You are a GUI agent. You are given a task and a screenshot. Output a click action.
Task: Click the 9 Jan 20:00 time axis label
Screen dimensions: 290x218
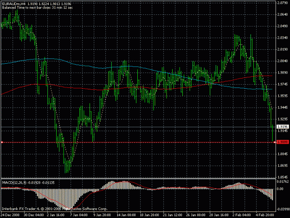[102, 215]
